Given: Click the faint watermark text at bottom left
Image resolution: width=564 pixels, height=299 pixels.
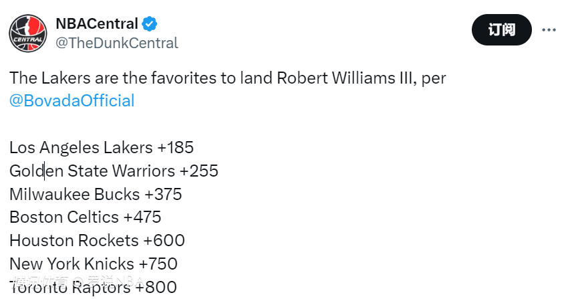Looking at the screenshot, I should pos(74,282).
